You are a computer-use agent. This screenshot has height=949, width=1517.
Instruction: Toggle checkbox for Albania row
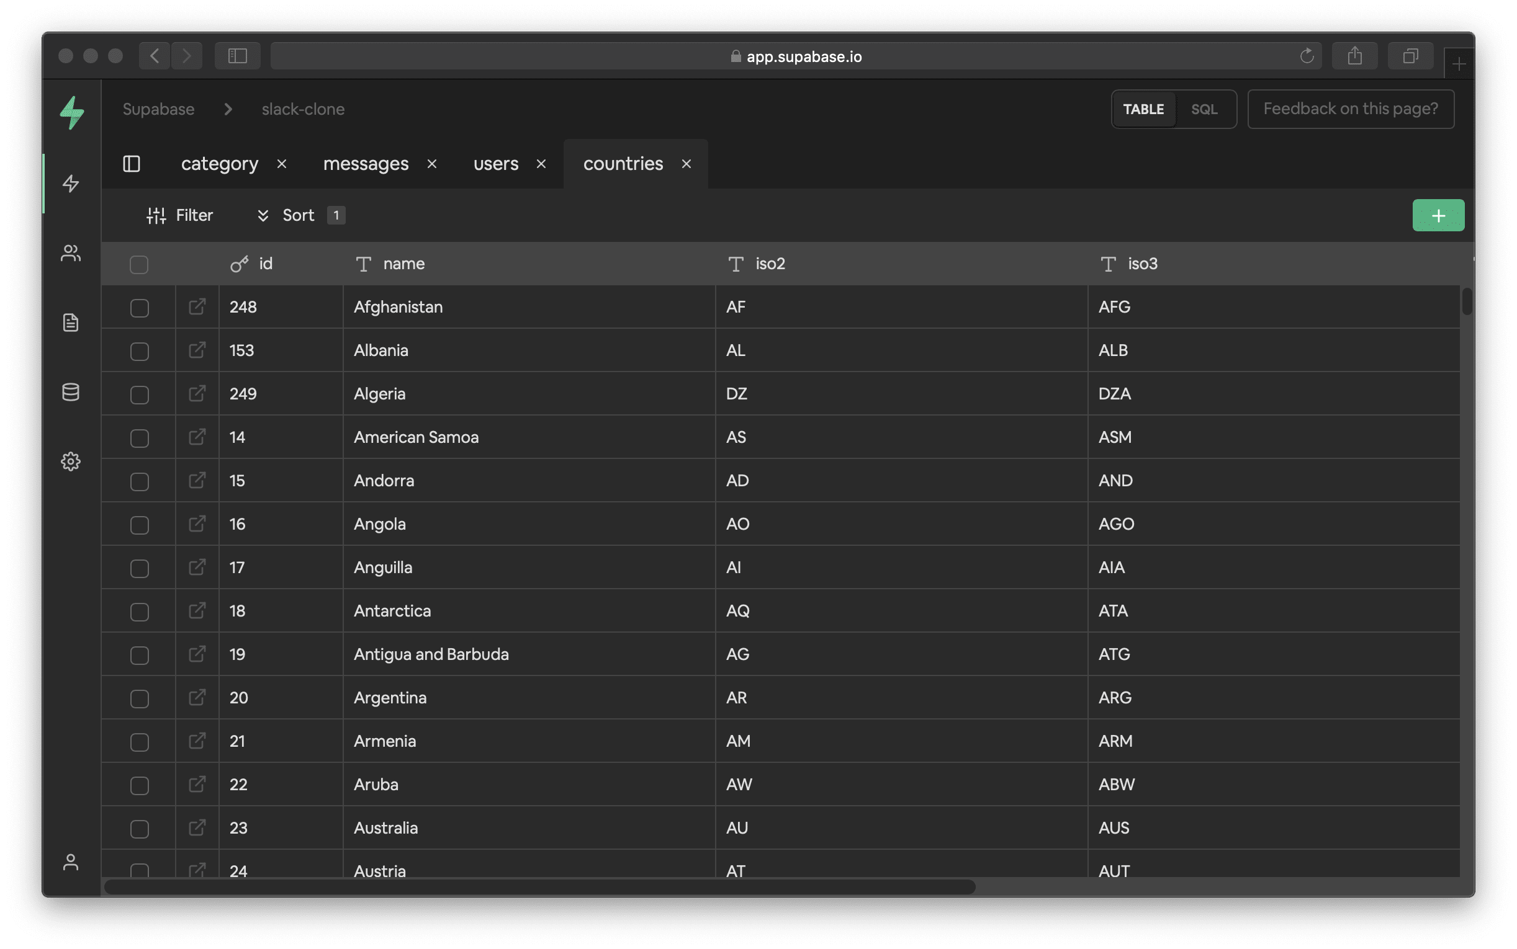tap(140, 350)
